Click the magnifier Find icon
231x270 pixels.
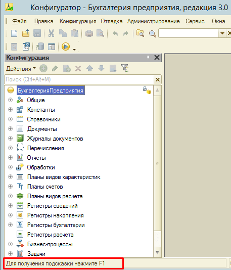tap(153, 33)
